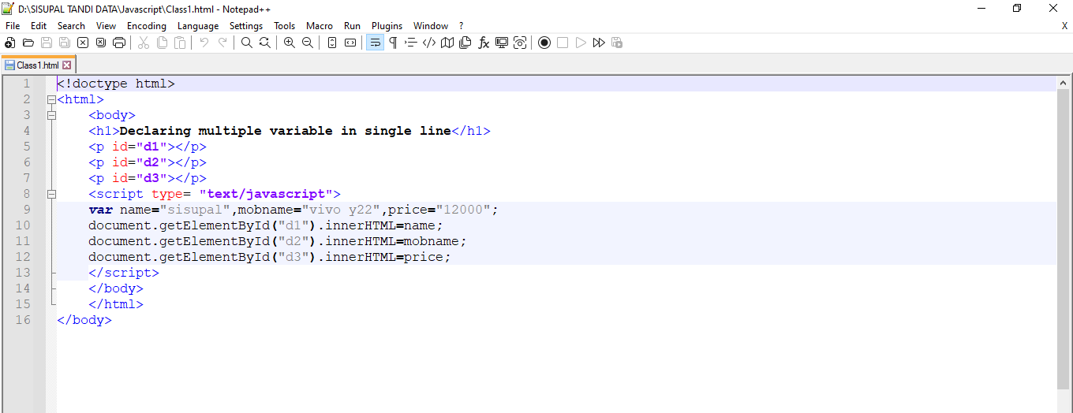Viewport: 1073px width, 413px height.
Task: Click the Print icon in the toolbar
Action: [119, 43]
